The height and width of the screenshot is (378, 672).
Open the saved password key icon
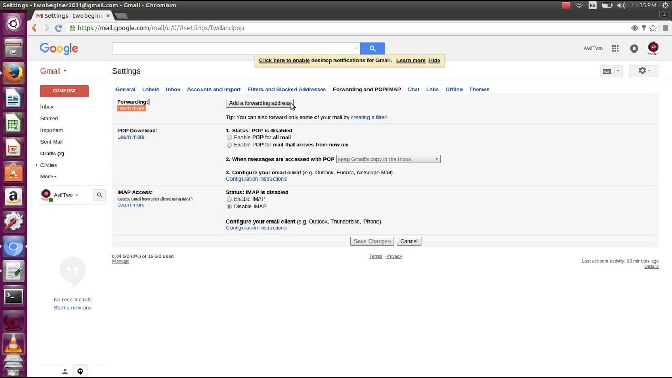644,28
